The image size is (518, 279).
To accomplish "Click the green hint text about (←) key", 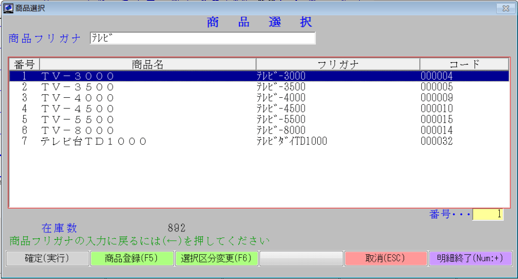I will click(x=140, y=241).
